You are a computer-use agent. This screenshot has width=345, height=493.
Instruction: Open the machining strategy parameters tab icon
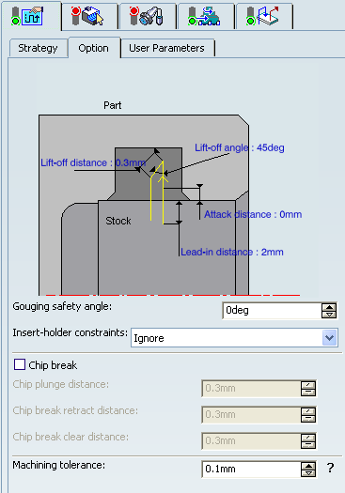27,16
